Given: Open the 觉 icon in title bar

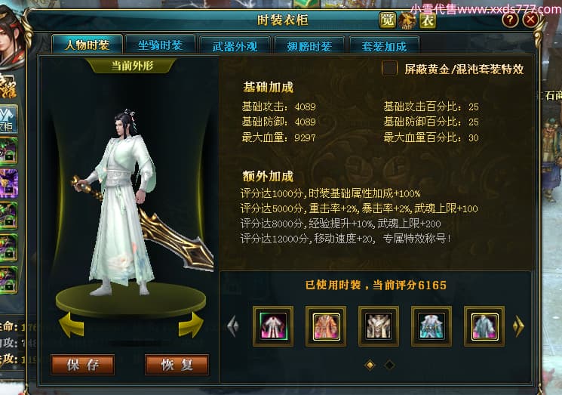Looking at the screenshot, I should tap(388, 20).
